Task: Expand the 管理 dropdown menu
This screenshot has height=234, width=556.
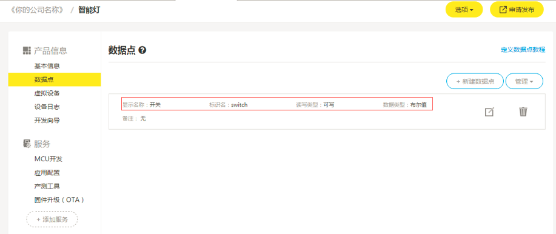Action: pos(524,81)
